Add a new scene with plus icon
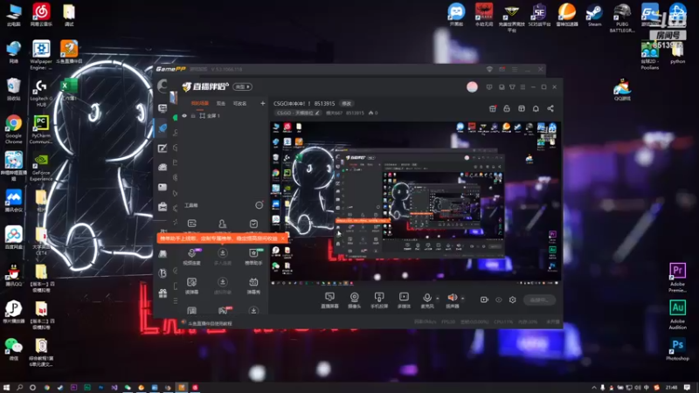 [263, 103]
